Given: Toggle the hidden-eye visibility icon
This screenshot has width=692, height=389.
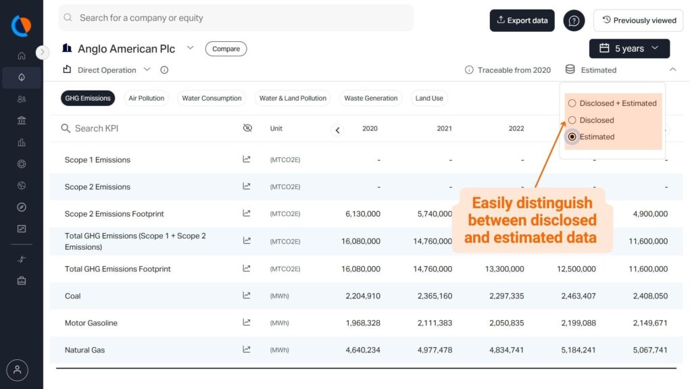Looking at the screenshot, I should pyautogui.click(x=247, y=128).
